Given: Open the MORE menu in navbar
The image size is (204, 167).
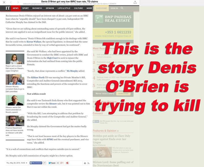Looking at the screenshot, I should [89, 8].
